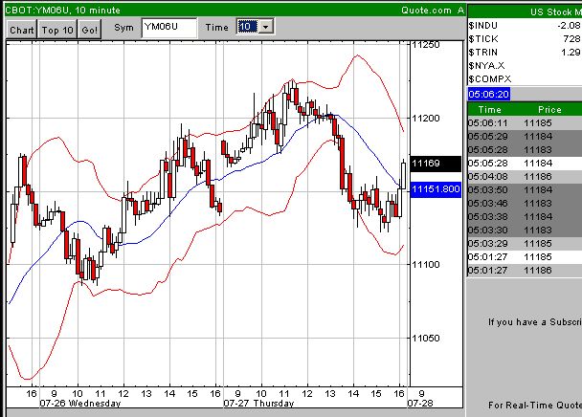This screenshot has width=582, height=417.
Task: Select the 05:03:50 trade row
Action: point(525,189)
